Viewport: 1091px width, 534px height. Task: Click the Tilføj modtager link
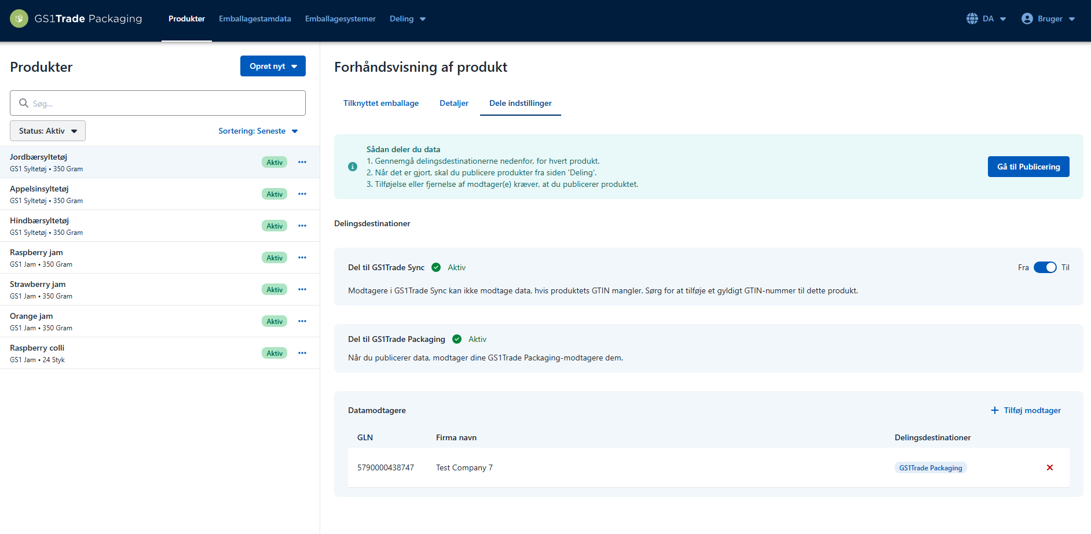pyautogui.click(x=1026, y=410)
